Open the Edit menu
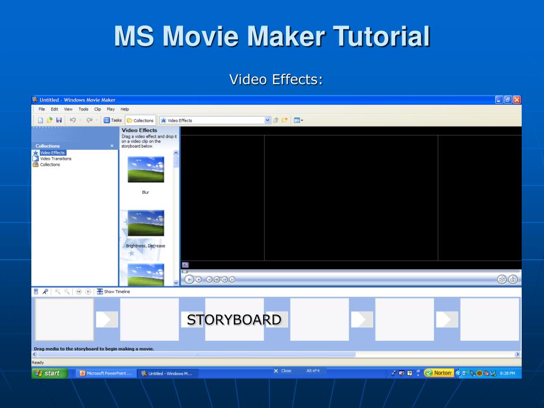The image size is (544, 408). click(x=55, y=109)
